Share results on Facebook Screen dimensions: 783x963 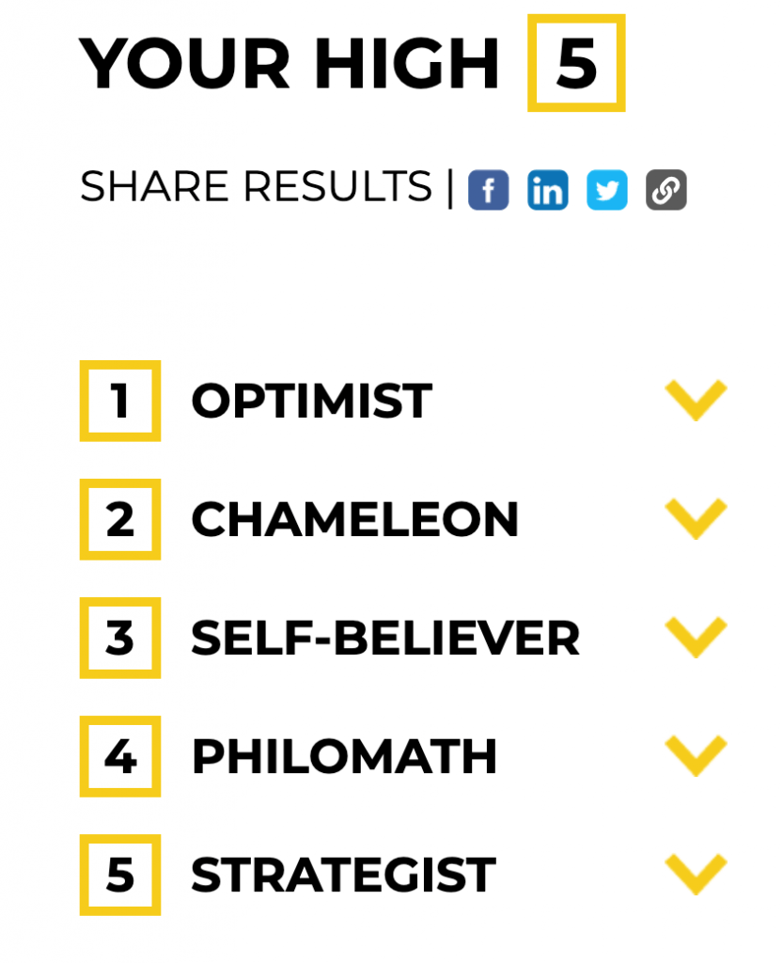click(489, 190)
